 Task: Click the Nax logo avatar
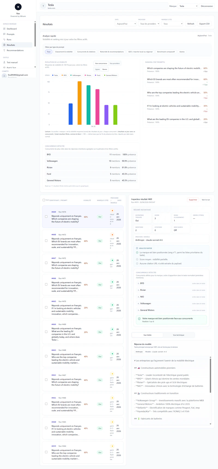point(18,7)
